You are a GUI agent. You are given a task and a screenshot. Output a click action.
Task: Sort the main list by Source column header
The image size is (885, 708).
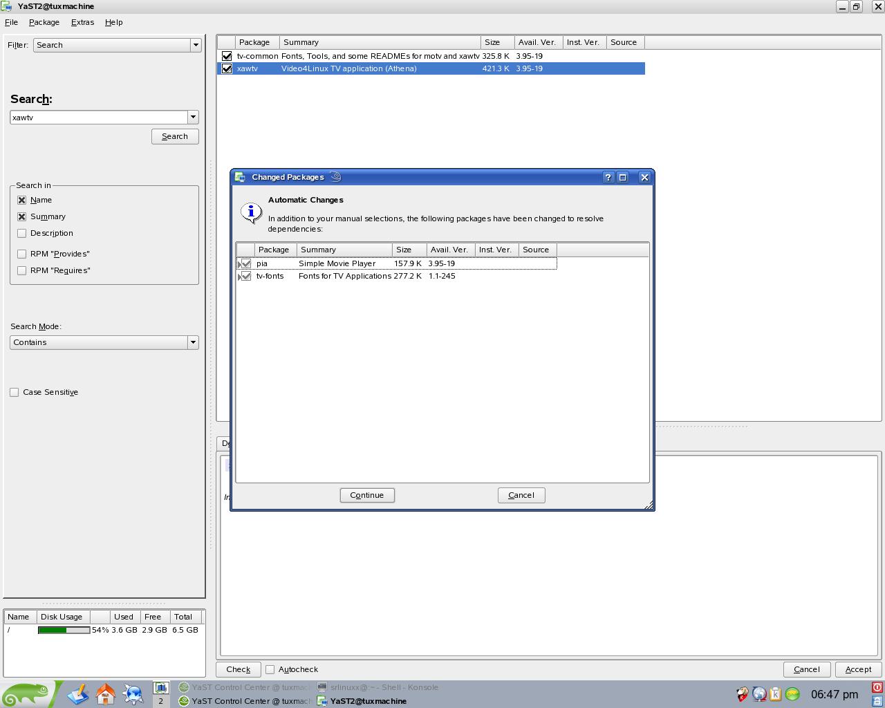tap(626, 42)
